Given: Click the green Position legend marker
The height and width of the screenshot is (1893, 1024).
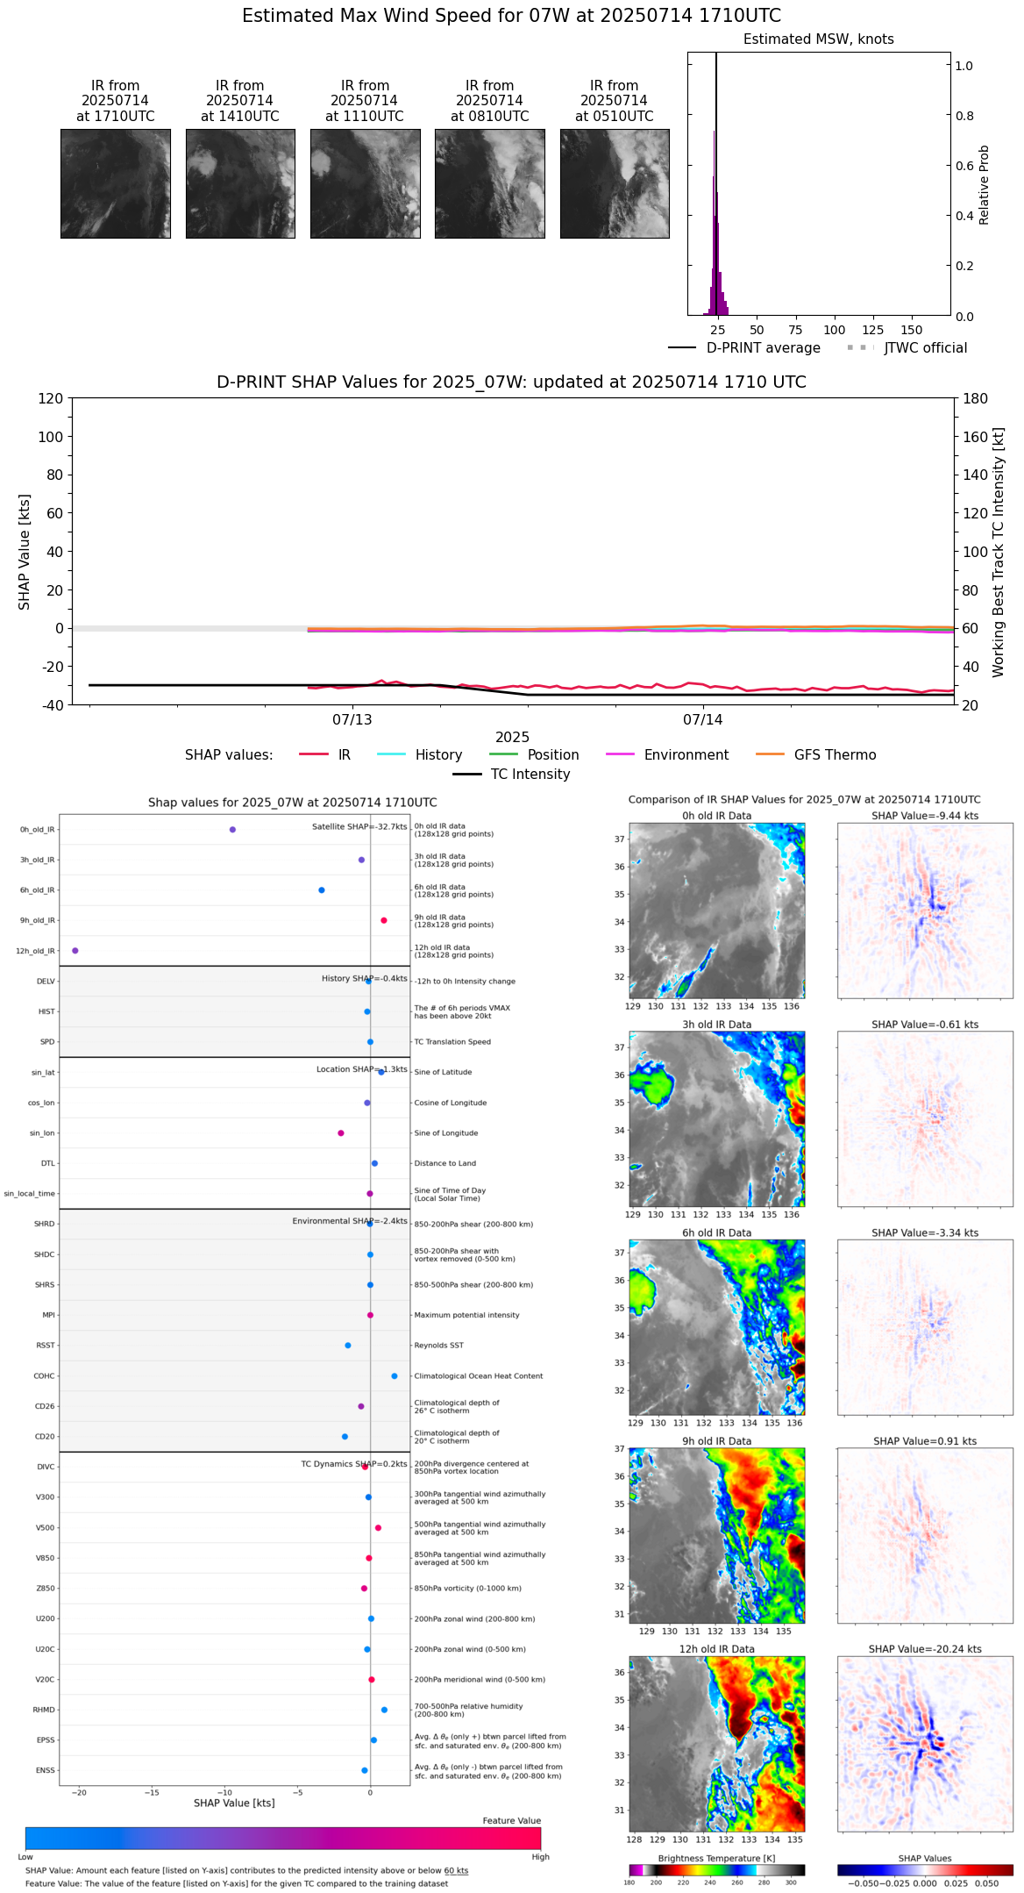Looking at the screenshot, I should [503, 754].
